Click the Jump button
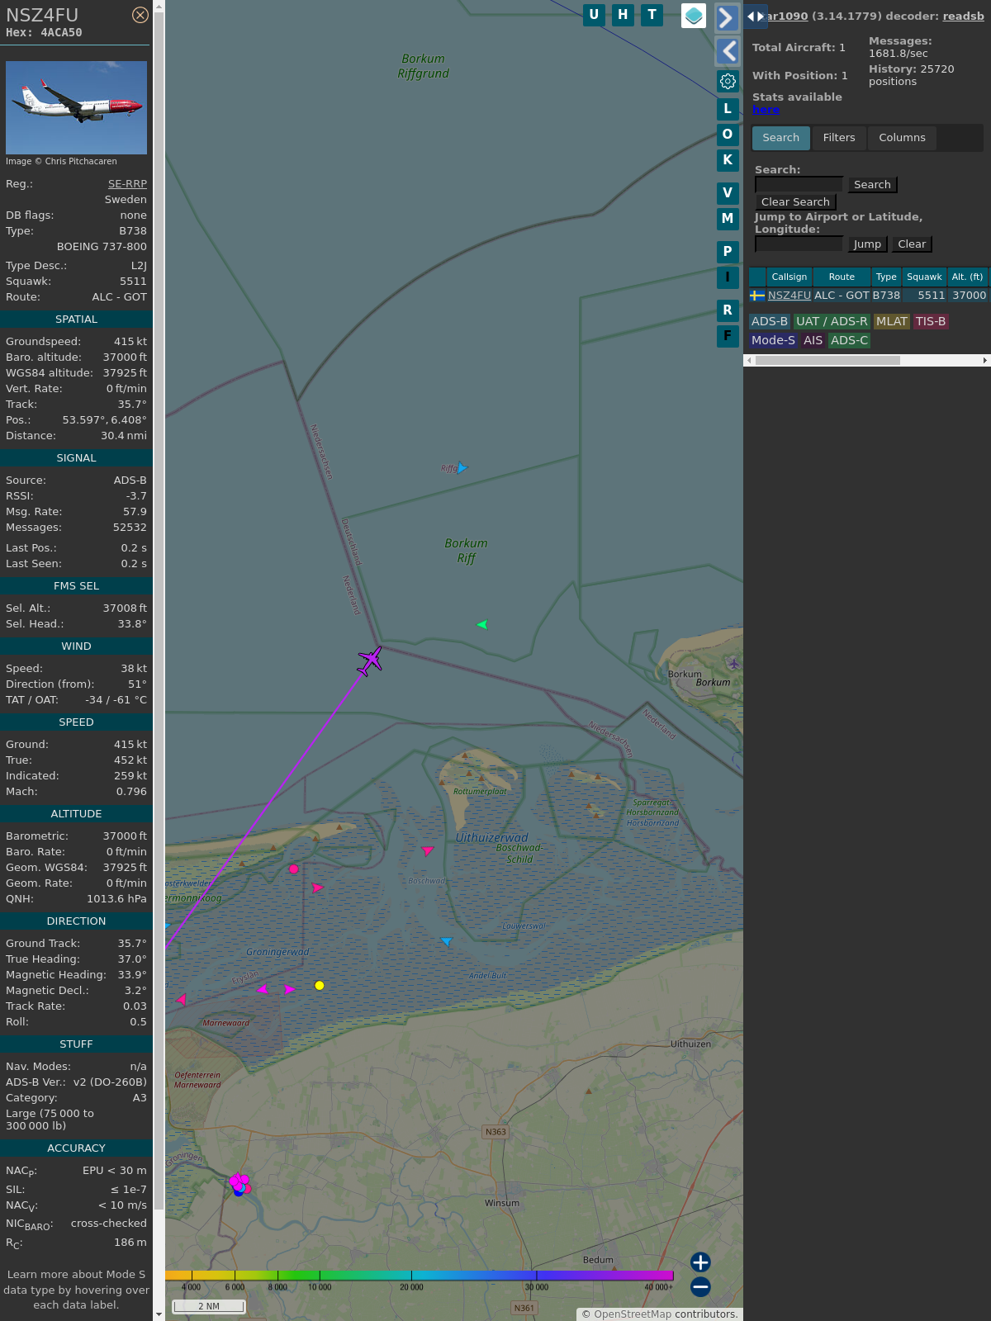The image size is (991, 1321). pos(867,244)
